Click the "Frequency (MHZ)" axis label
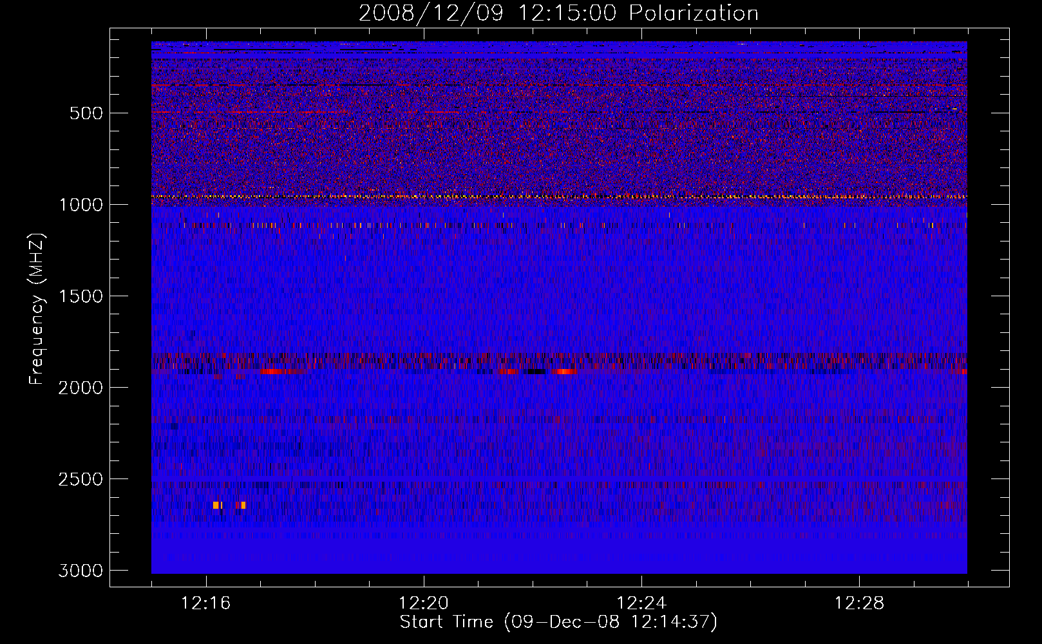The image size is (1042, 644). [x=37, y=309]
